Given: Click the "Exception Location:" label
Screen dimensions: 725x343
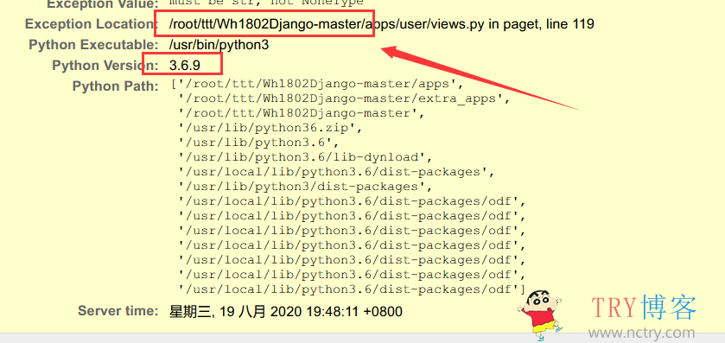Looking at the screenshot, I should [92, 23].
